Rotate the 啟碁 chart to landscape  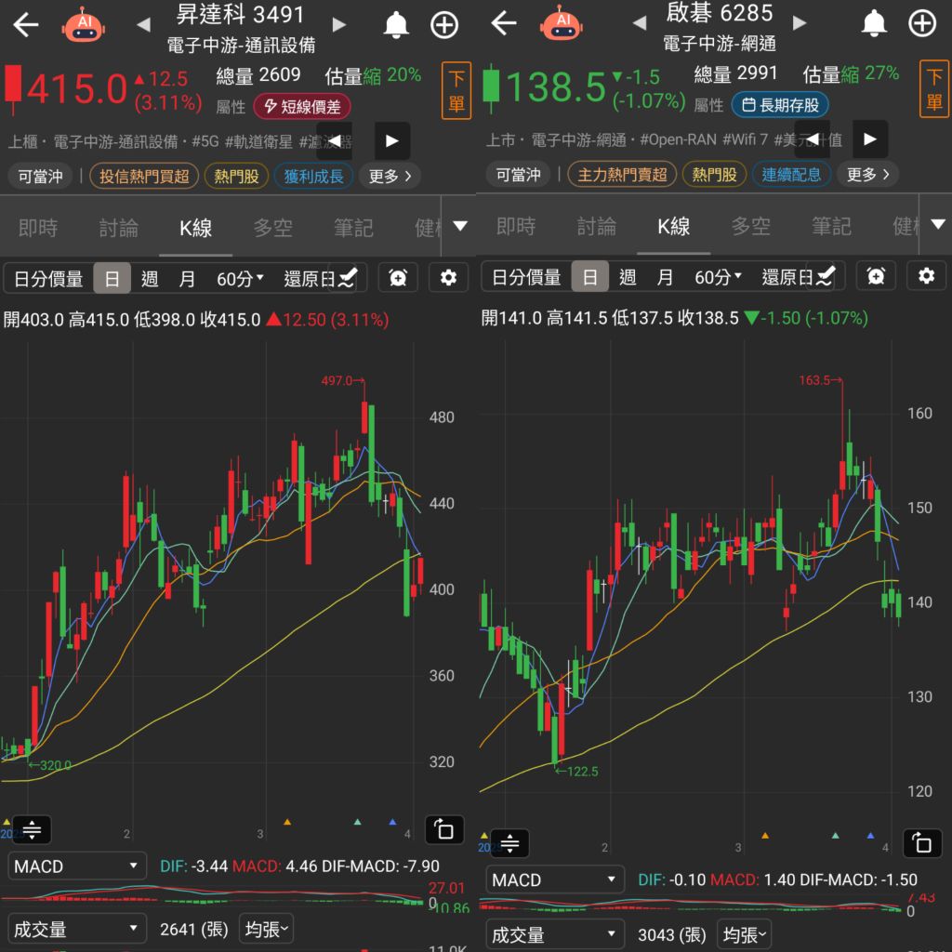click(x=922, y=843)
